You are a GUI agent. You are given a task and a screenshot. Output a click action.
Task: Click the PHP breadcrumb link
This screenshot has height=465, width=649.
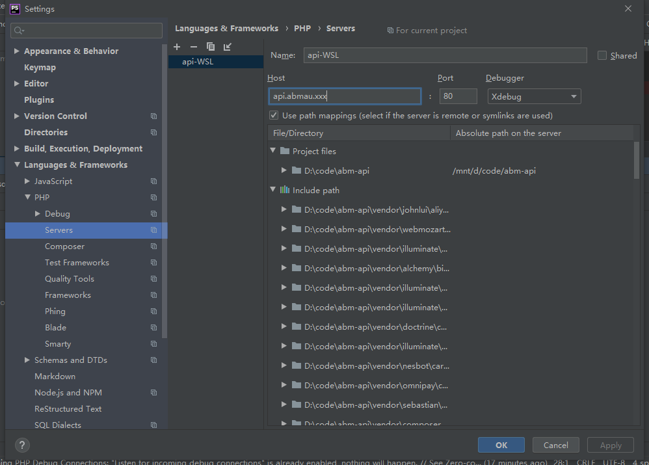pyautogui.click(x=302, y=28)
